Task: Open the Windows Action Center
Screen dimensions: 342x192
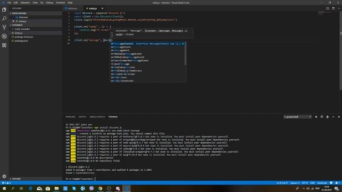Action: [x=337, y=188]
